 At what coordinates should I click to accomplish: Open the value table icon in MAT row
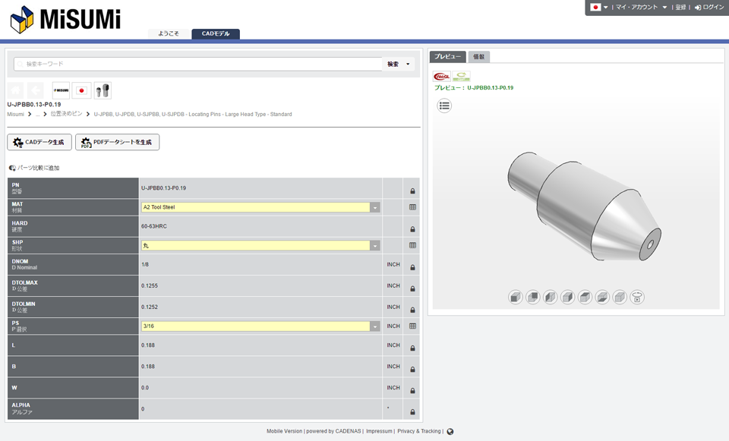coord(412,207)
